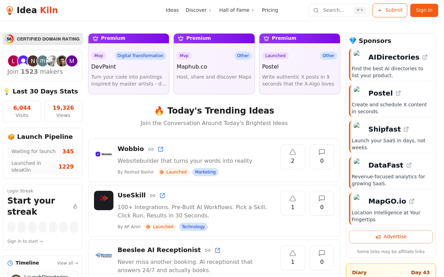
Task: Open Sign in to start link
Action: click(x=25, y=241)
